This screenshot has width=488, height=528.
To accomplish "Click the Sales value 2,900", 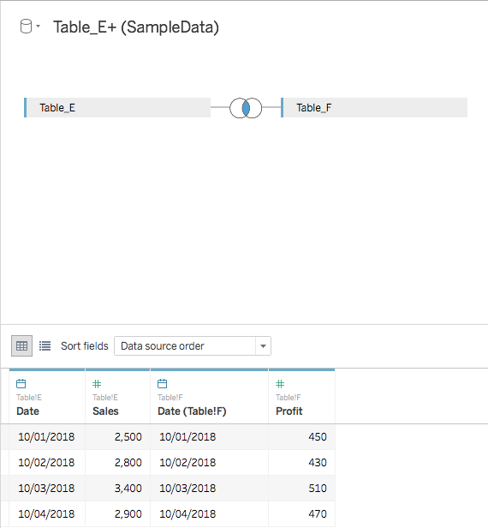I will 128,514.
